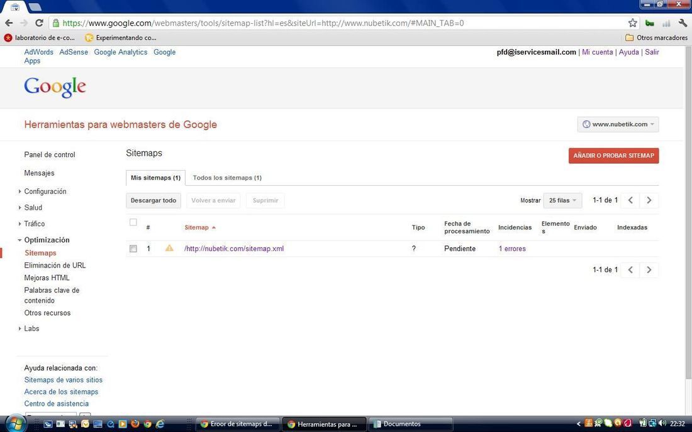Click the Suprimir button
The width and height of the screenshot is (692, 432).
[265, 200]
